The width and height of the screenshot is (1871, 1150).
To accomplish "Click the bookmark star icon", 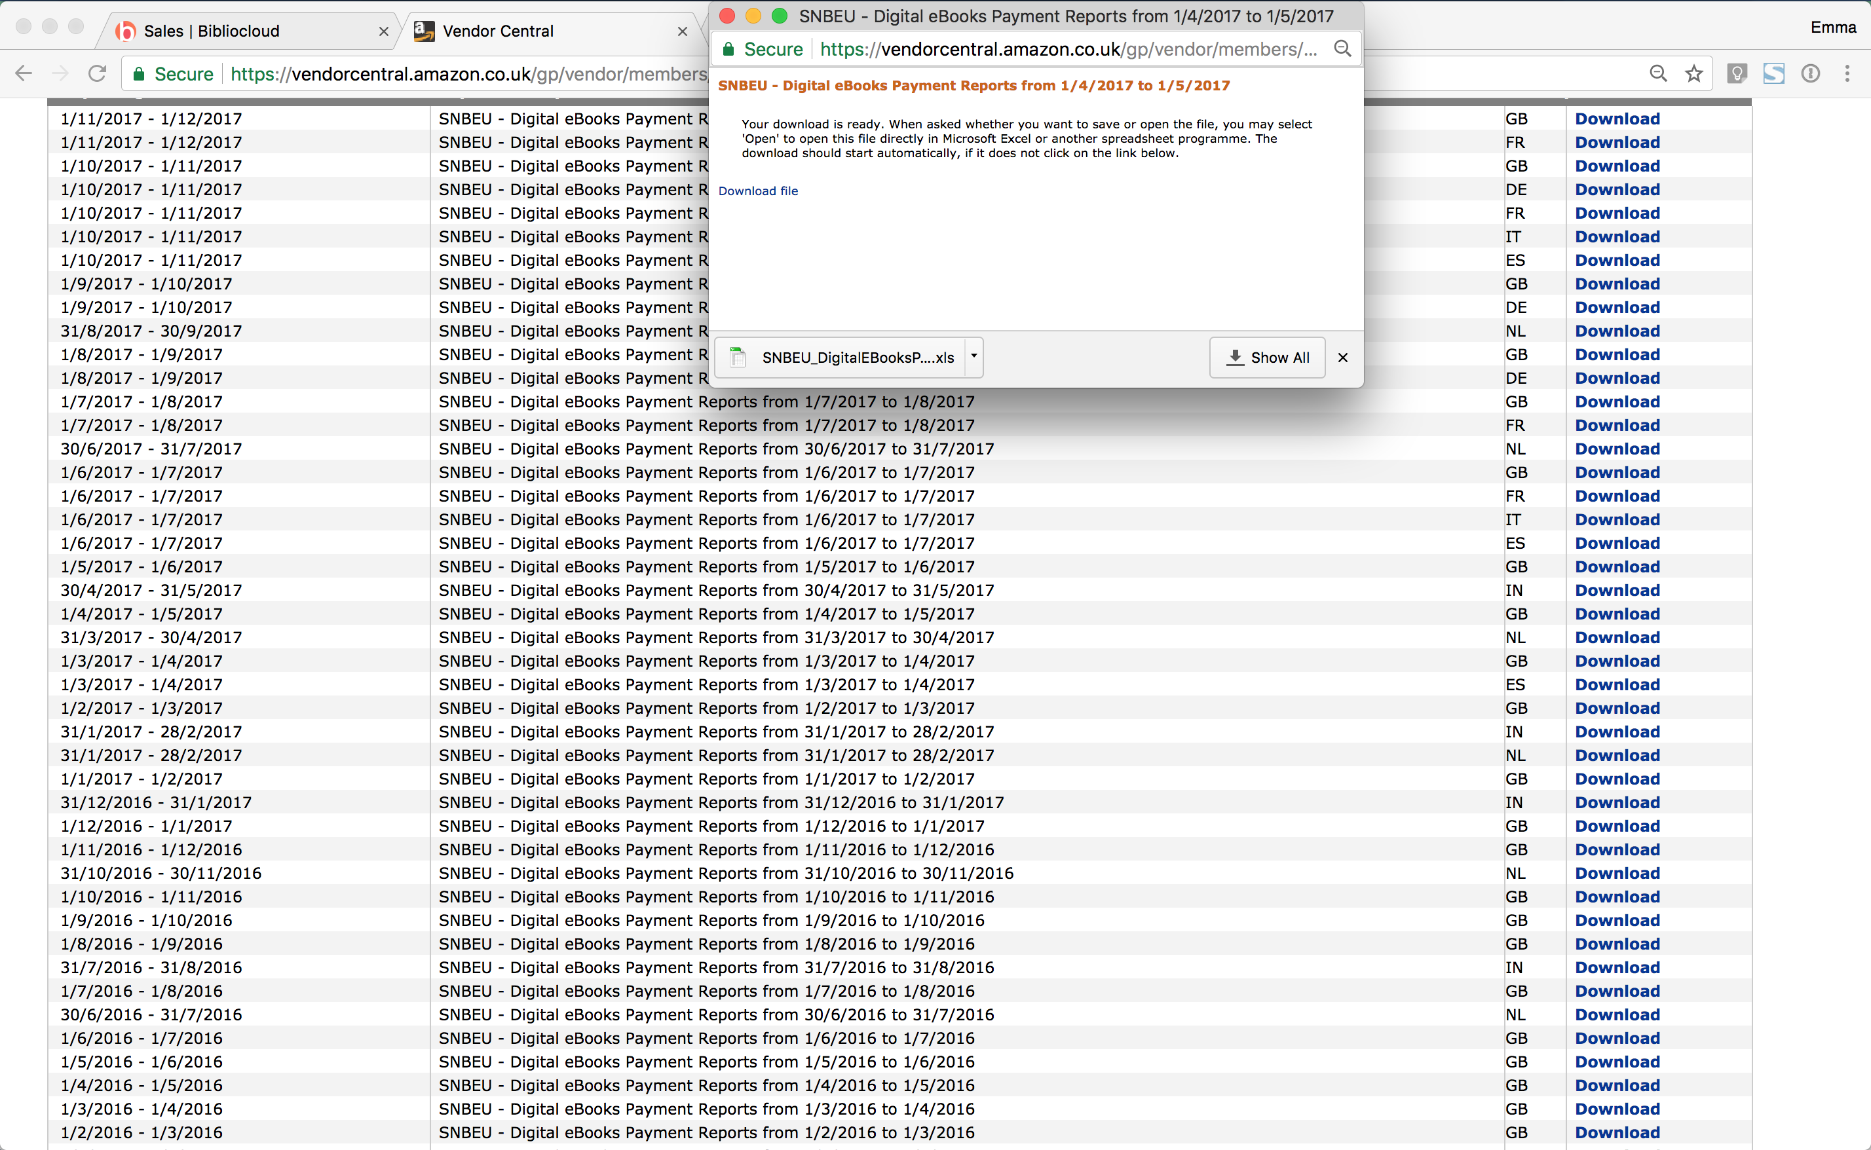I will click(1693, 74).
